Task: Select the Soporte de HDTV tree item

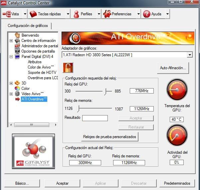Action: (42, 73)
